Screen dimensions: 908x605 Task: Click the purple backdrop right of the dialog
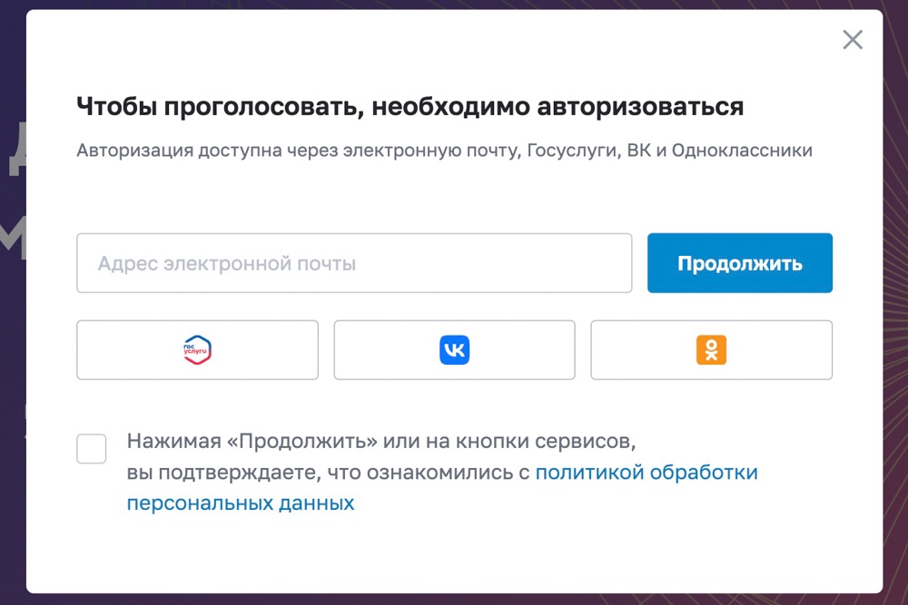click(895, 299)
